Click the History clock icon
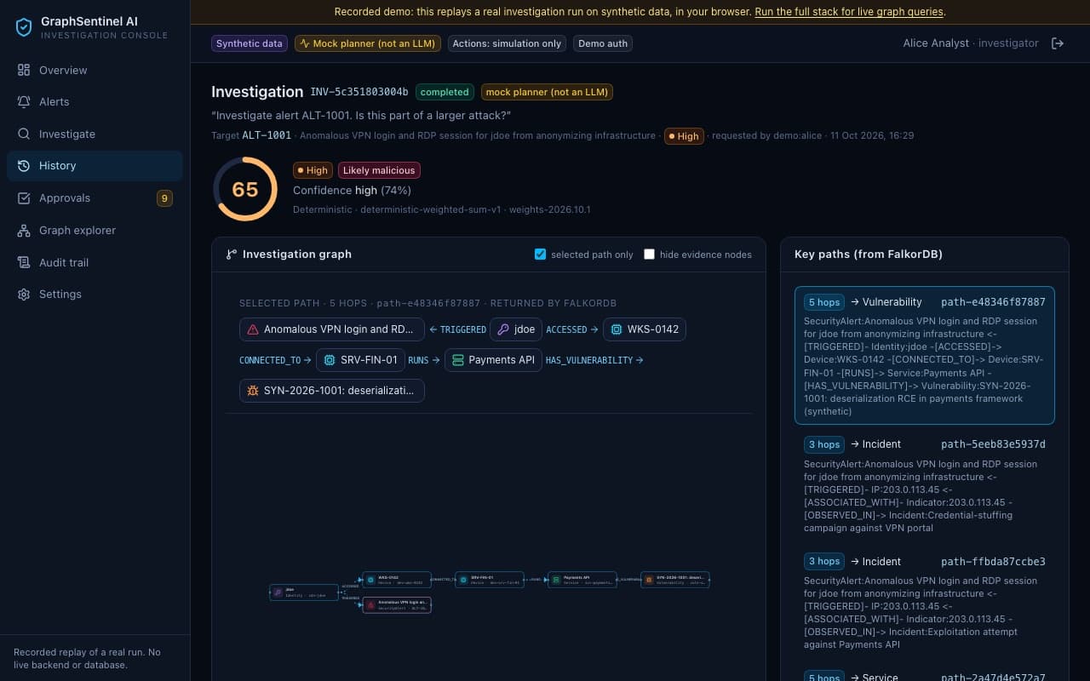The width and height of the screenshot is (1090, 681). tap(24, 166)
